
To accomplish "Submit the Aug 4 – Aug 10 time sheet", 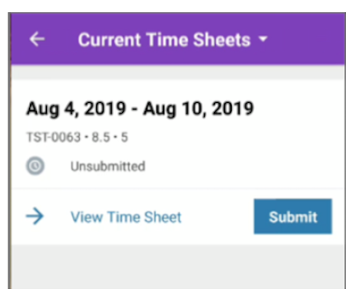I will (x=293, y=216).
